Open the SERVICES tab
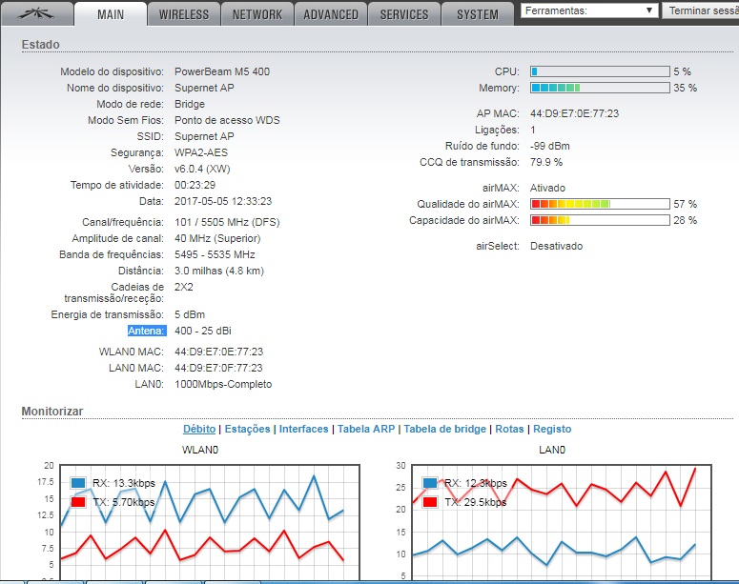This screenshot has height=584, width=739. pyautogui.click(x=404, y=14)
